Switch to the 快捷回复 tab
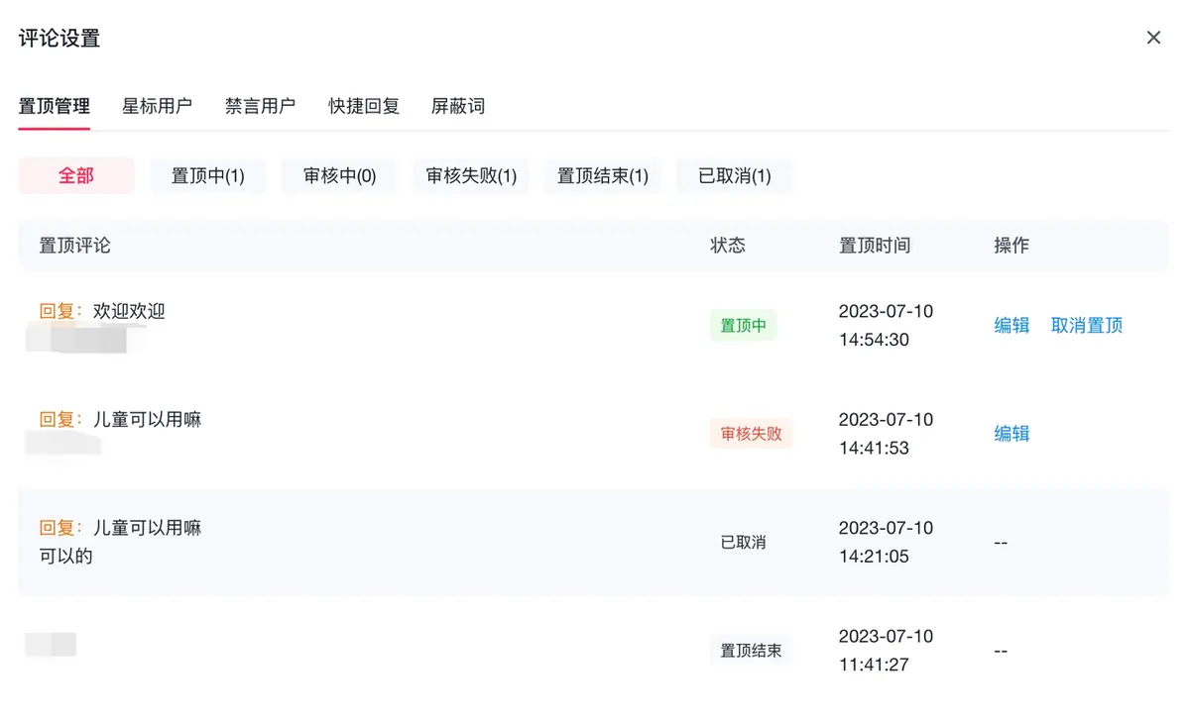Viewport: 1190px width, 721px height. pyautogui.click(x=364, y=106)
